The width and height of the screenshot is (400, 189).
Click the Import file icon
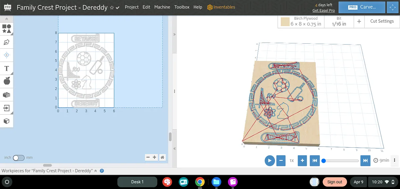pyautogui.click(x=7, y=108)
